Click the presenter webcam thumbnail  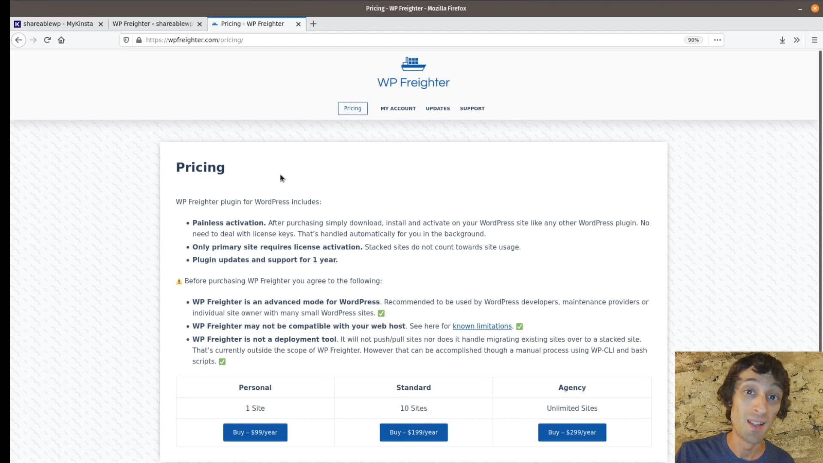tap(748, 407)
